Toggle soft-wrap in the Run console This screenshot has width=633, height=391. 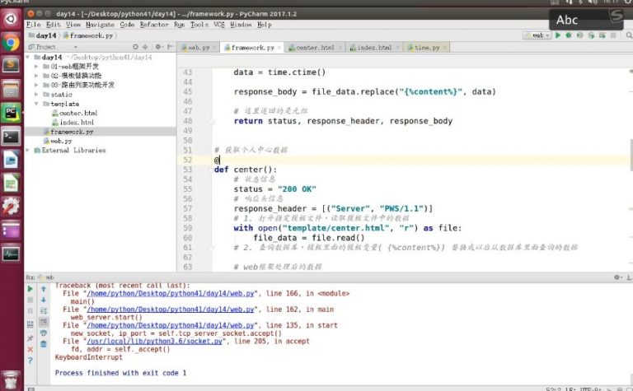(43, 313)
